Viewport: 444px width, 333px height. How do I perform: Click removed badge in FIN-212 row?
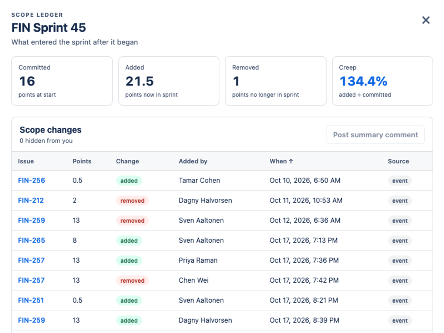(x=132, y=201)
